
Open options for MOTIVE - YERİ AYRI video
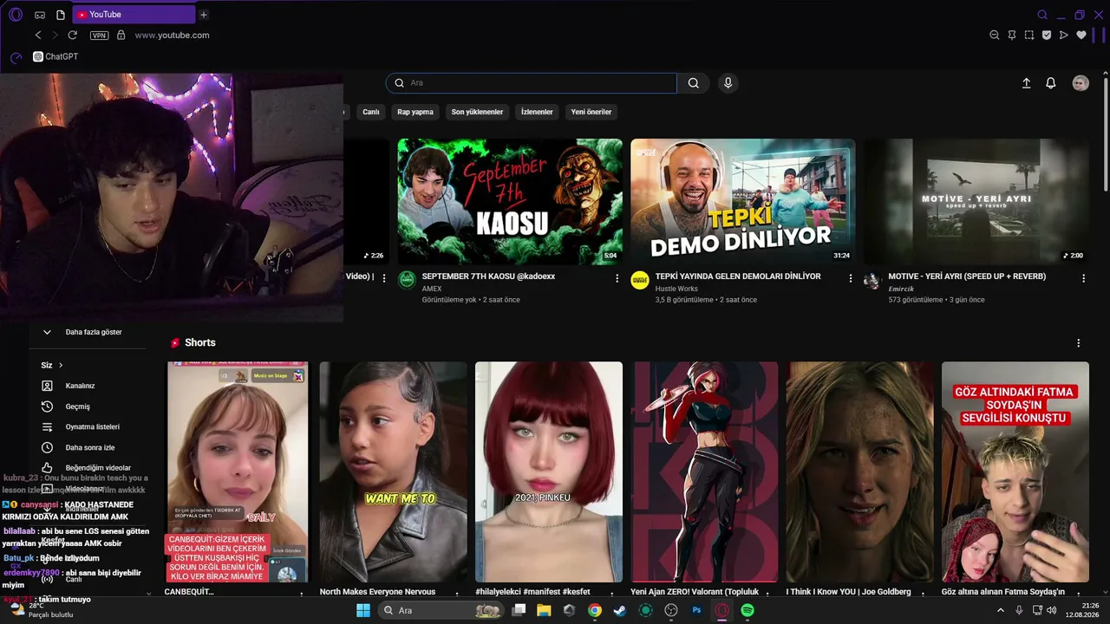1083,278
